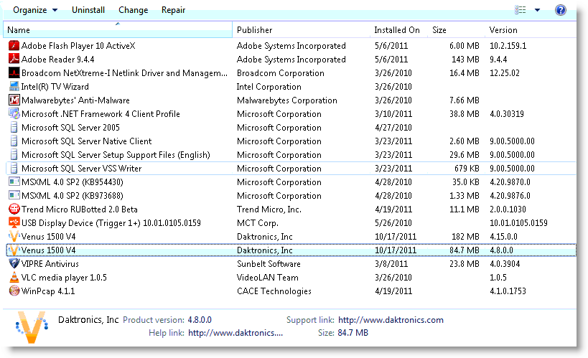Click the VIPRE Antivirus icon
Viewport: 588px width, 358px height.
click(x=14, y=264)
